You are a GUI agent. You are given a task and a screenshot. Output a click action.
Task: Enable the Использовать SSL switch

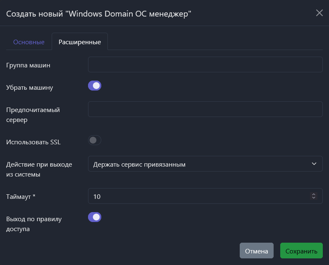(x=95, y=141)
